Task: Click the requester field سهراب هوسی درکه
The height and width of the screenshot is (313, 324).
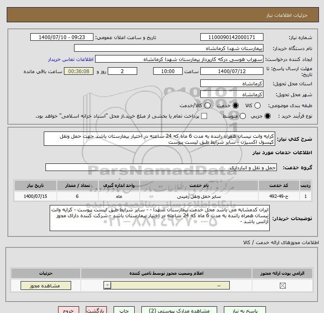Action: coord(179,59)
